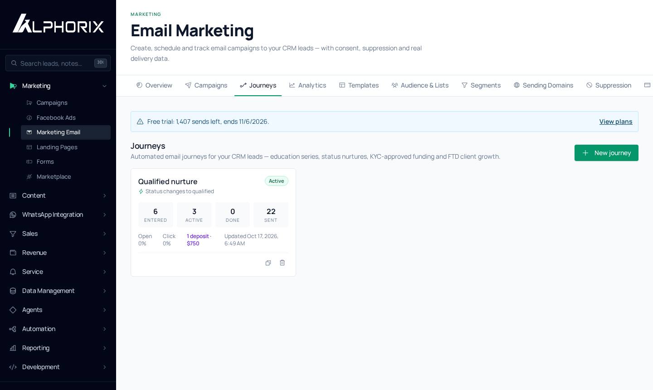The width and height of the screenshot is (653, 390).
Task: Open Landing Pages in sidebar
Action: point(66,147)
